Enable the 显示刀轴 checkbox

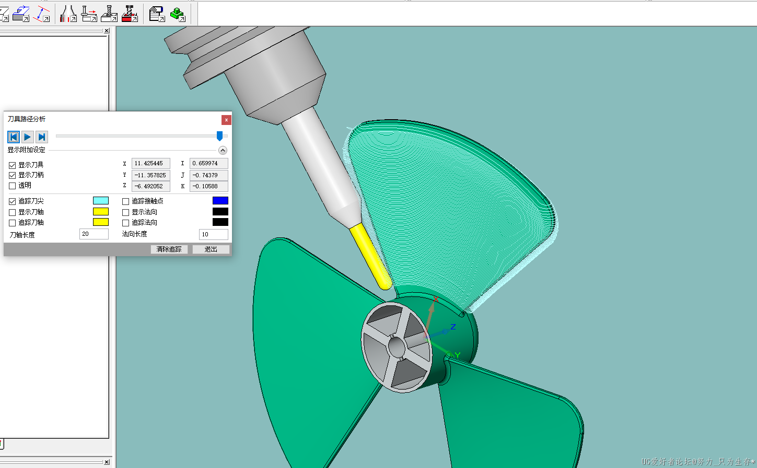click(x=13, y=212)
